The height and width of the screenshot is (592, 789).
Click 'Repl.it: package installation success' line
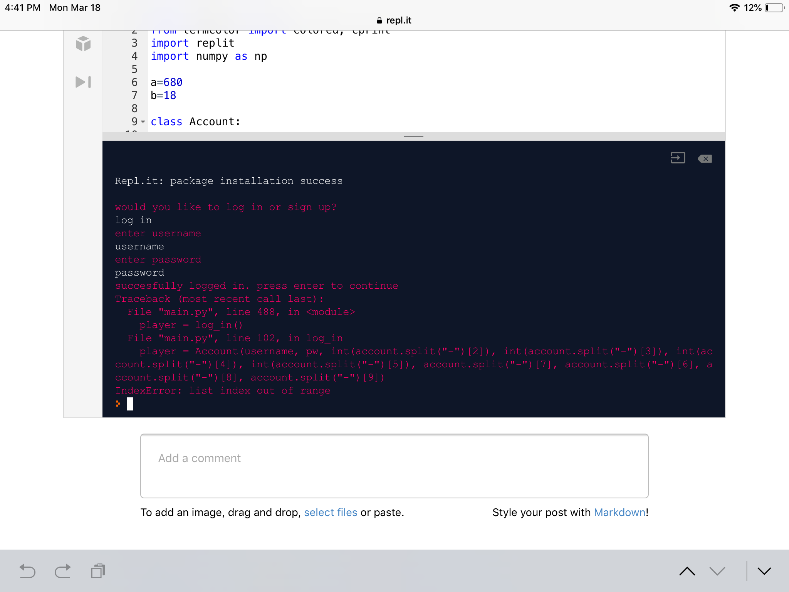[228, 181]
